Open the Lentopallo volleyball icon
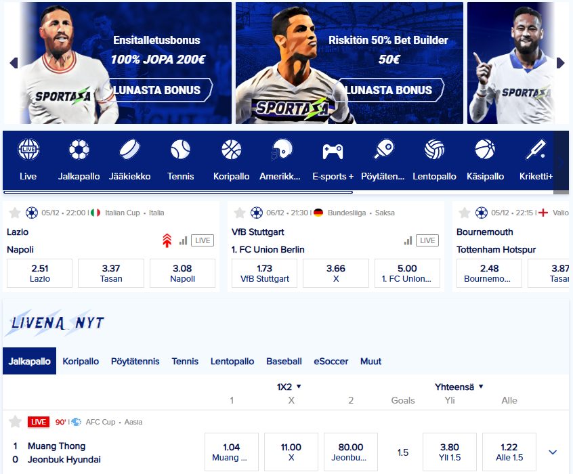The width and height of the screenshot is (573, 474). coord(434,150)
